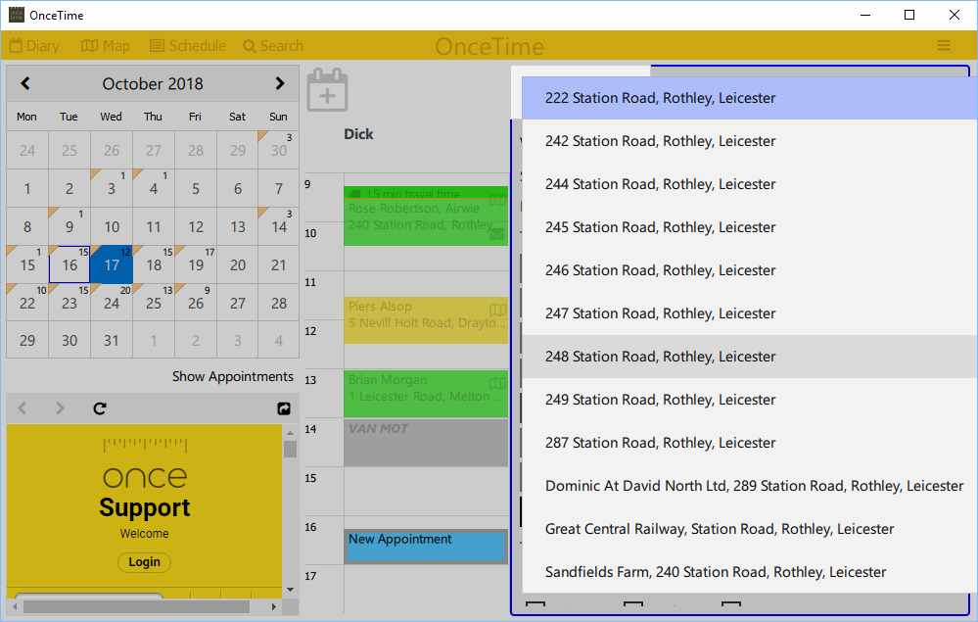Image resolution: width=978 pixels, height=622 pixels.
Task: Add a new appointment with the calendar-plus icon
Action: (327, 90)
